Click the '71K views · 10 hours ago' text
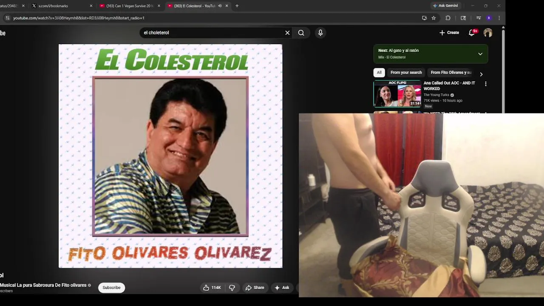 pyautogui.click(x=443, y=101)
